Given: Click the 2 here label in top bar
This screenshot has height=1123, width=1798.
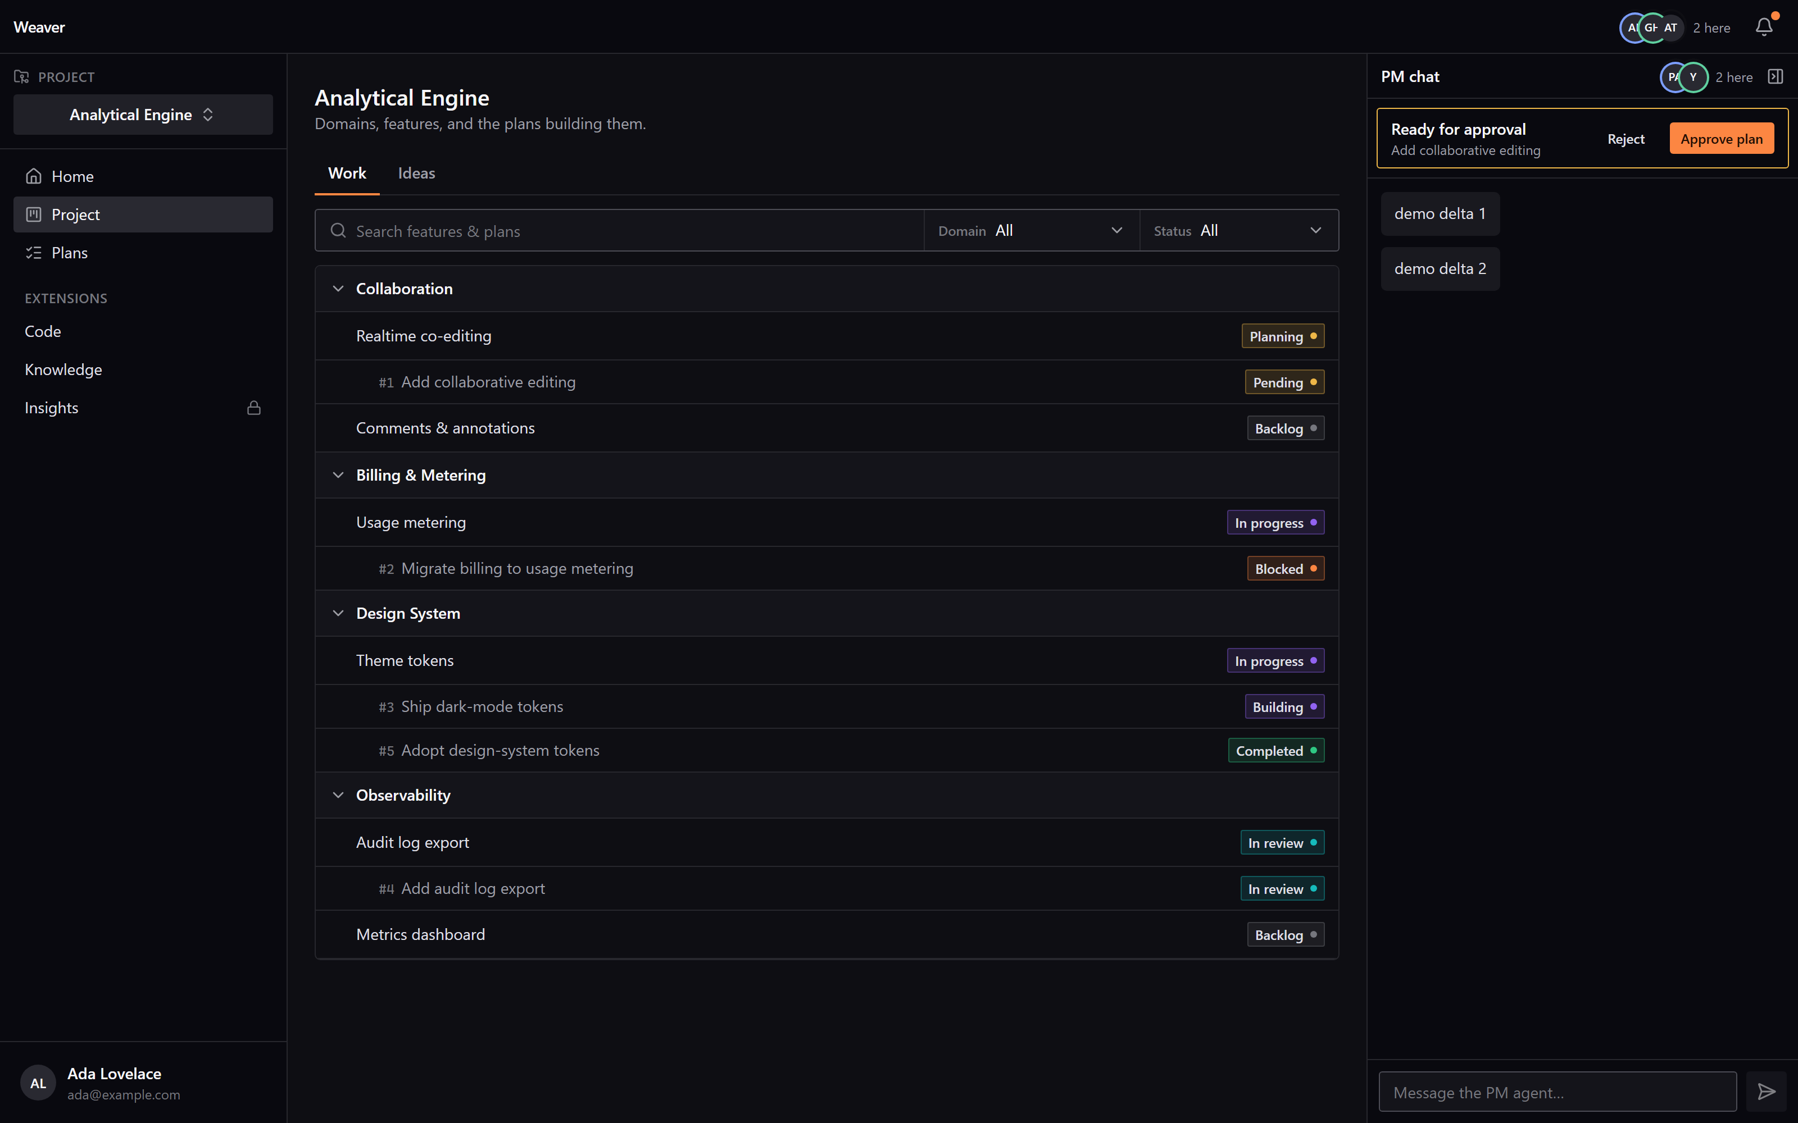Looking at the screenshot, I should (x=1711, y=28).
